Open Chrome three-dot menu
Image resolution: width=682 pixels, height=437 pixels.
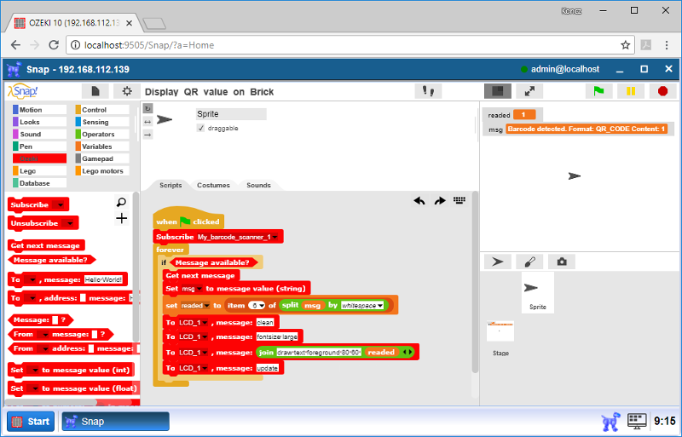click(x=667, y=45)
